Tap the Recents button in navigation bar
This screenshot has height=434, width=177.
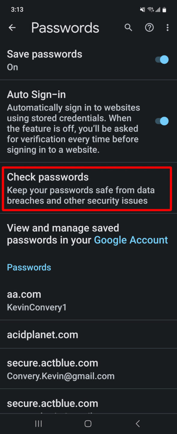[38, 423]
